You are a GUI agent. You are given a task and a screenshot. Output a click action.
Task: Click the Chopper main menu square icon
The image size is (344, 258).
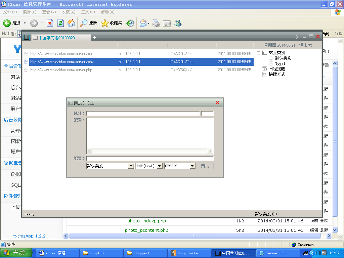coord(27,37)
